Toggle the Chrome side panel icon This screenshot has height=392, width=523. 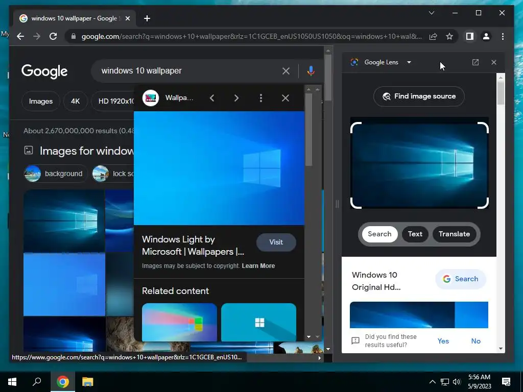click(470, 36)
